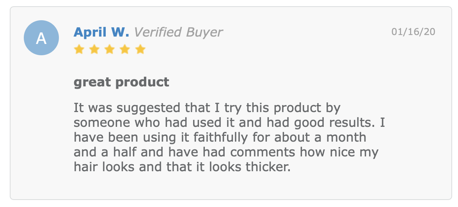This screenshot has height=207, width=458.
Task: Select the fourth rating star
Action: coord(125,49)
